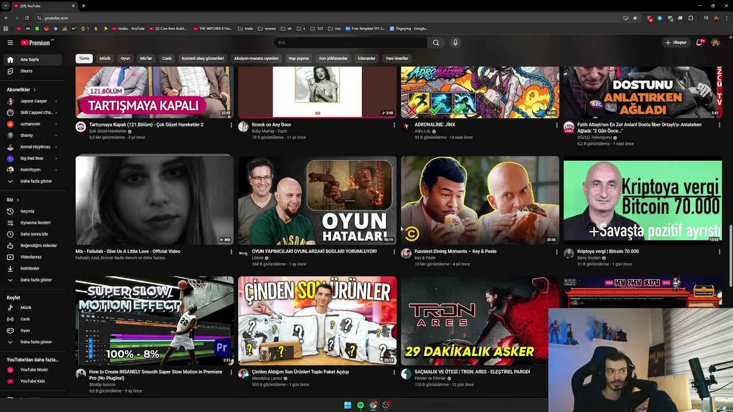Expand Daha fazla göster under Keşfet

point(32,342)
